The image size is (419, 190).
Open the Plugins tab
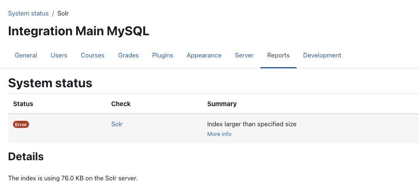[162, 55]
